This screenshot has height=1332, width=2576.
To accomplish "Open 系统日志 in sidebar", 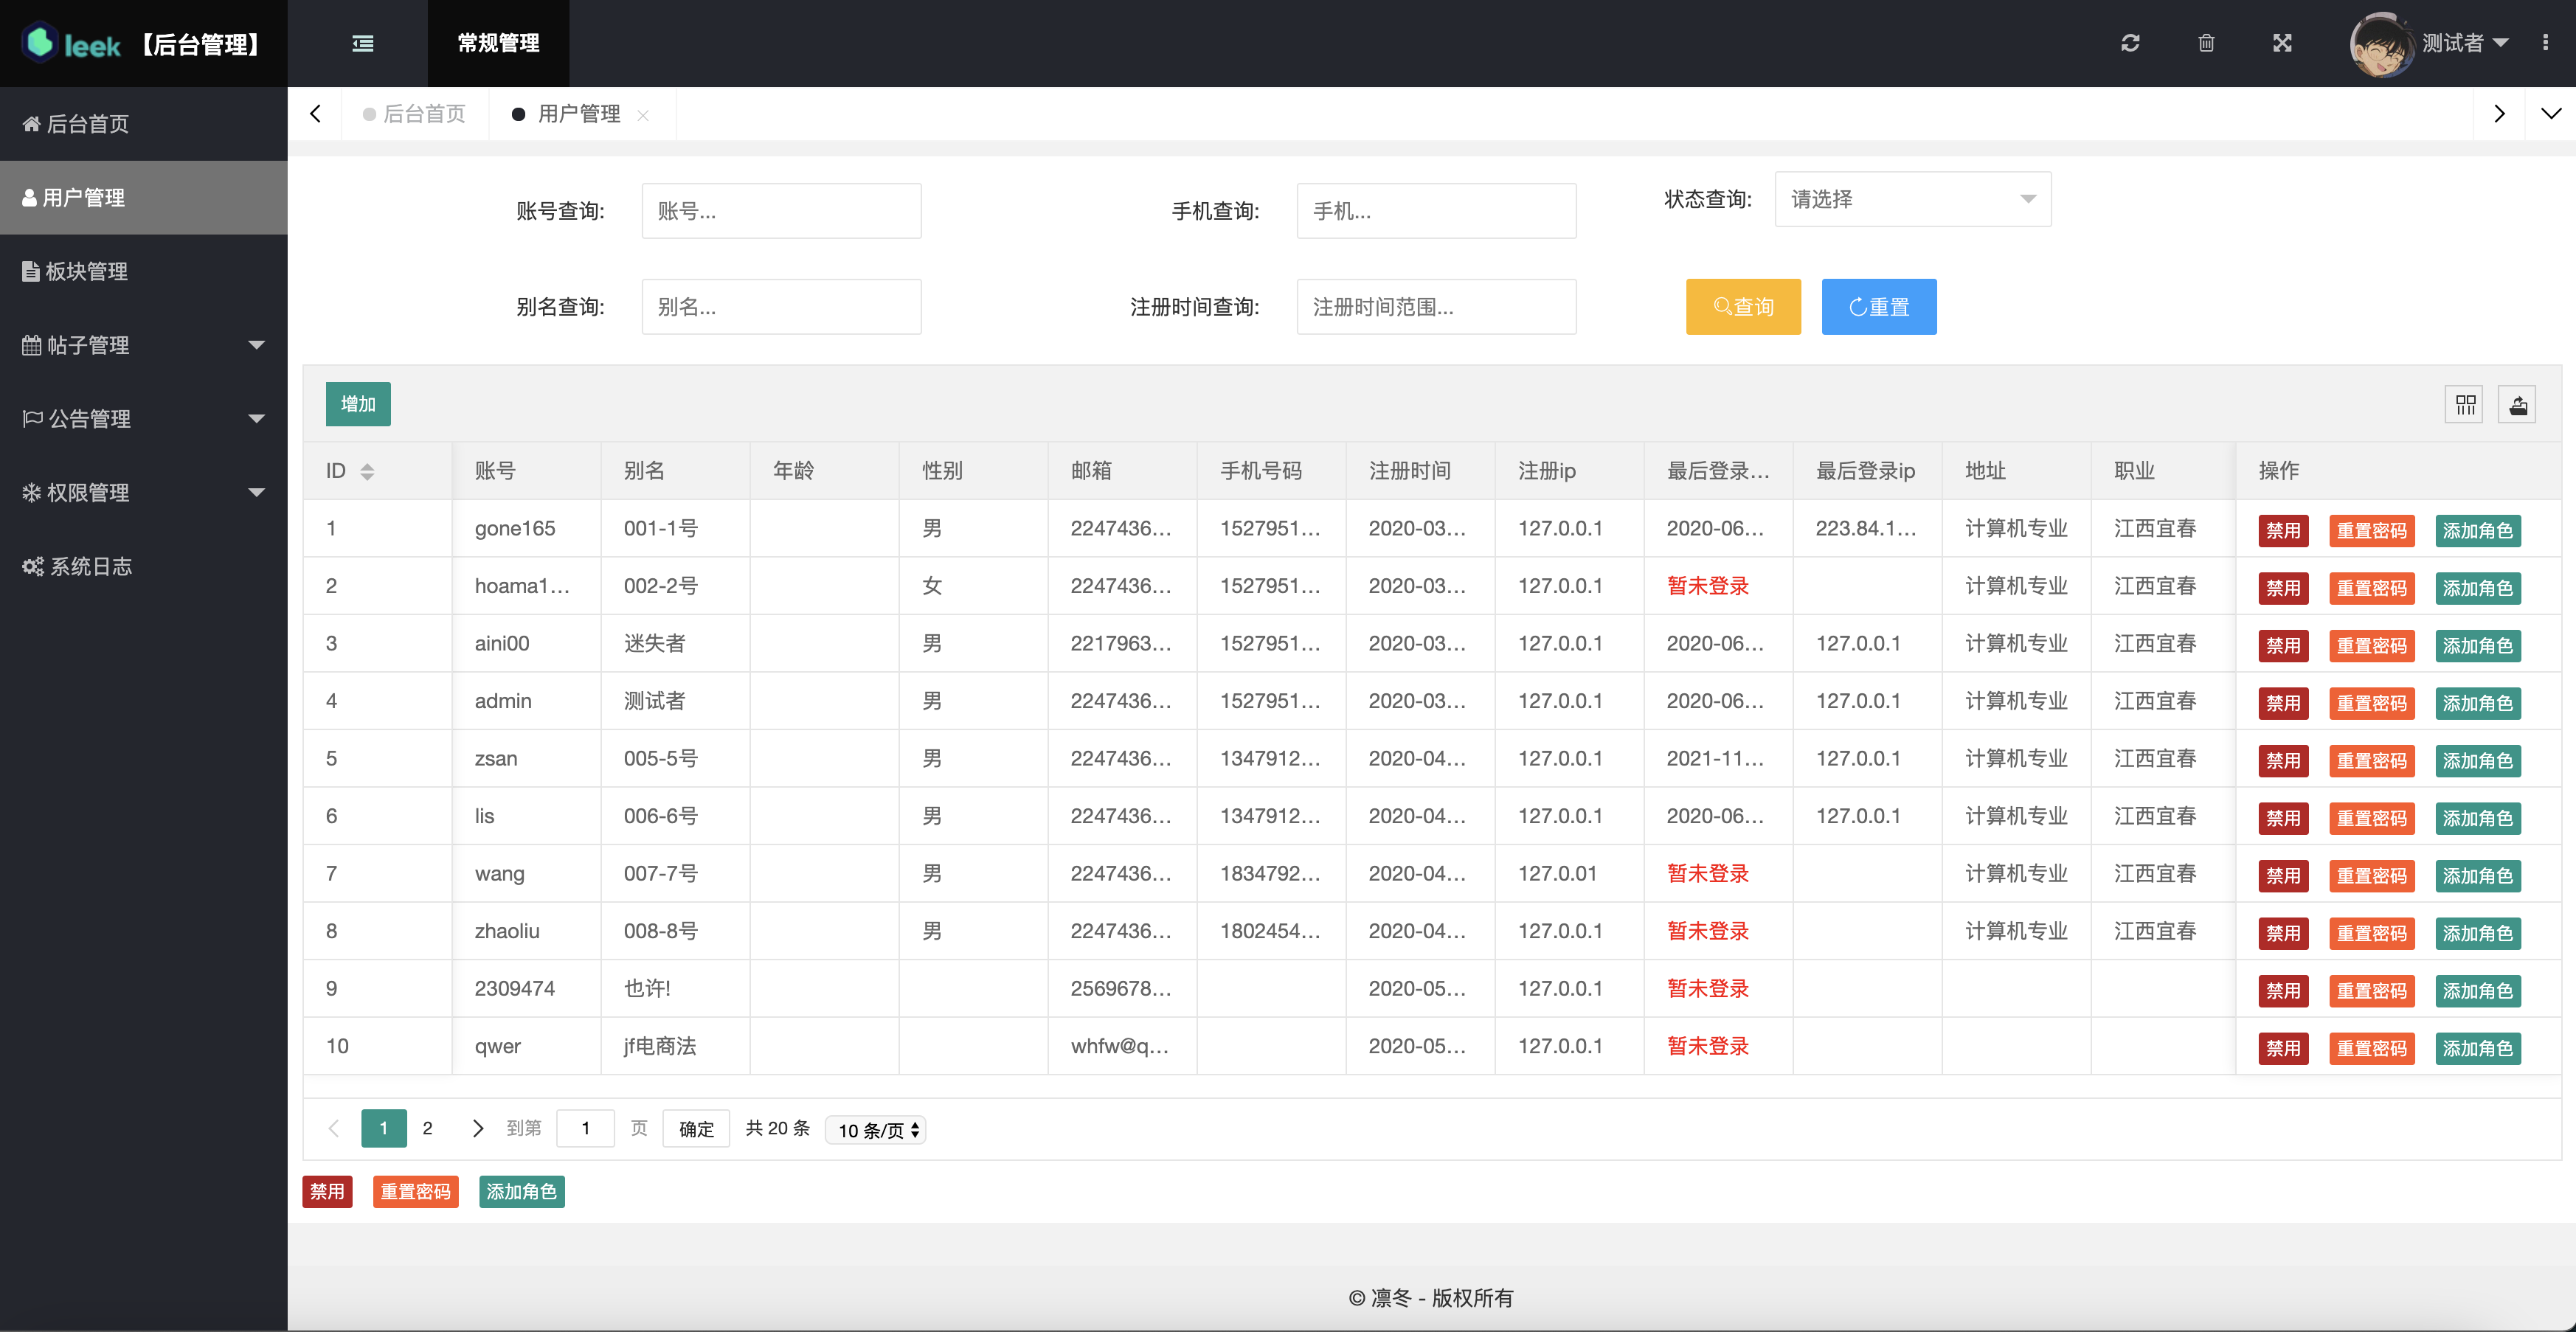I will (144, 567).
